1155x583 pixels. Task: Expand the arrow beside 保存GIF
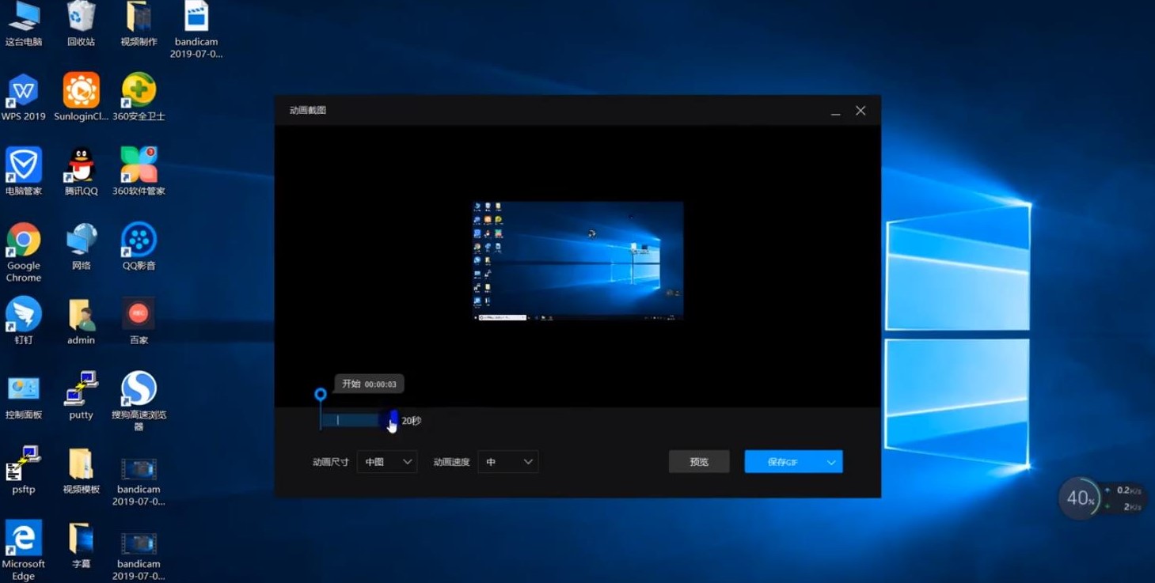830,462
